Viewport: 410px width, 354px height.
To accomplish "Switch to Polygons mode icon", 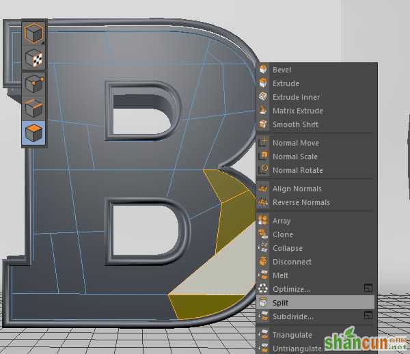I will click(x=33, y=133).
